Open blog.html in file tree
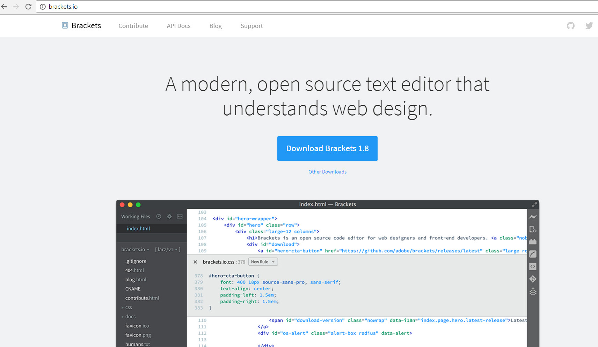Screen dimensions: 598x347 (x=136, y=280)
